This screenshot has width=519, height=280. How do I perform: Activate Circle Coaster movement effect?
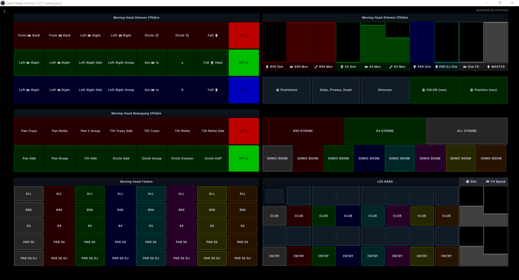point(182,158)
